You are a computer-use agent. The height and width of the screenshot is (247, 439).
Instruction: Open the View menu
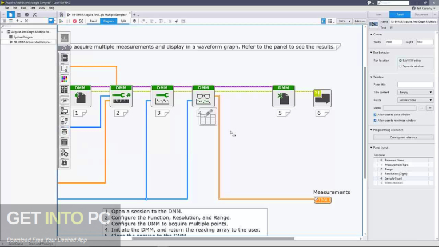[42, 8]
